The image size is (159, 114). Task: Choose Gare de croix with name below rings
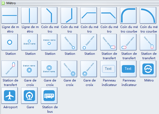(x=49, y=69)
